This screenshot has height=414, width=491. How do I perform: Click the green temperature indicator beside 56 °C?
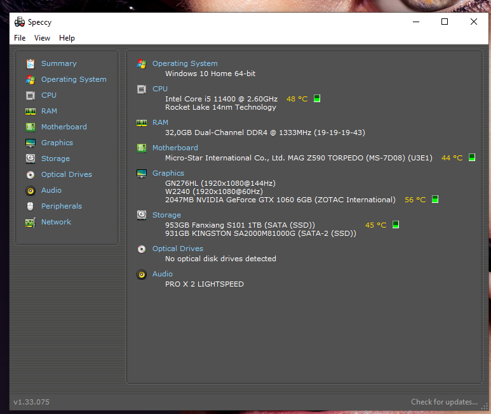435,199
